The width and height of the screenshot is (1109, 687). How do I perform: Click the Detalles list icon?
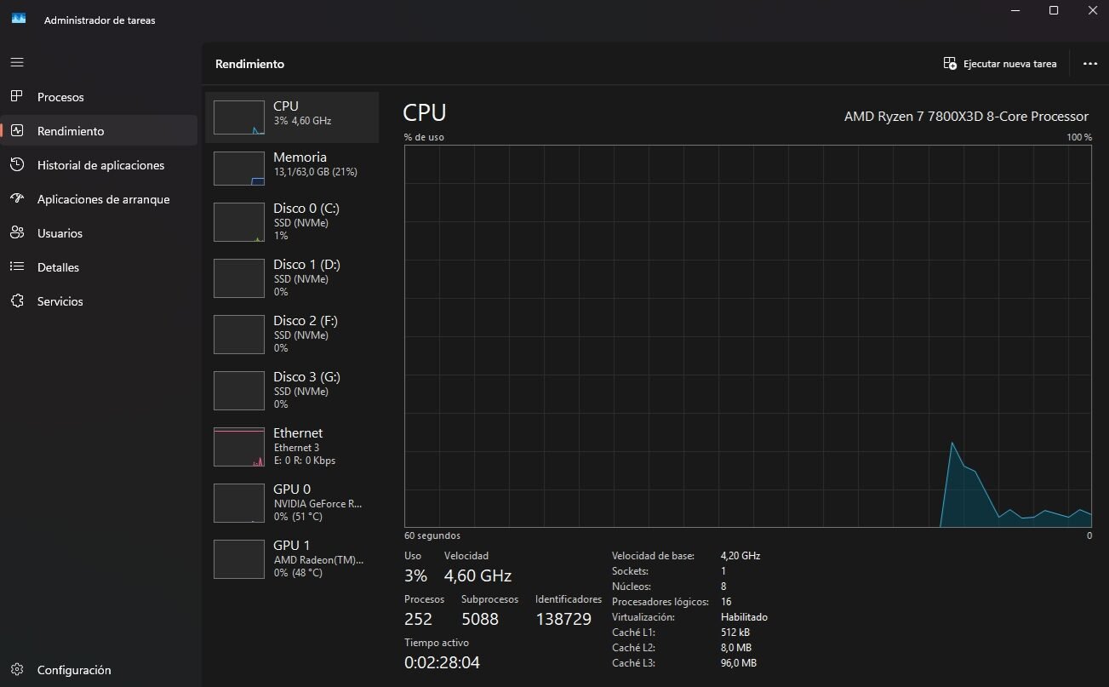(x=17, y=266)
